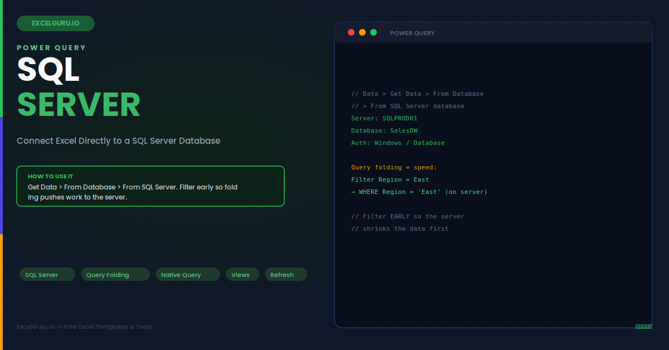669x350 pixels.
Task: Click the yellow window dot
Action: [x=362, y=32]
